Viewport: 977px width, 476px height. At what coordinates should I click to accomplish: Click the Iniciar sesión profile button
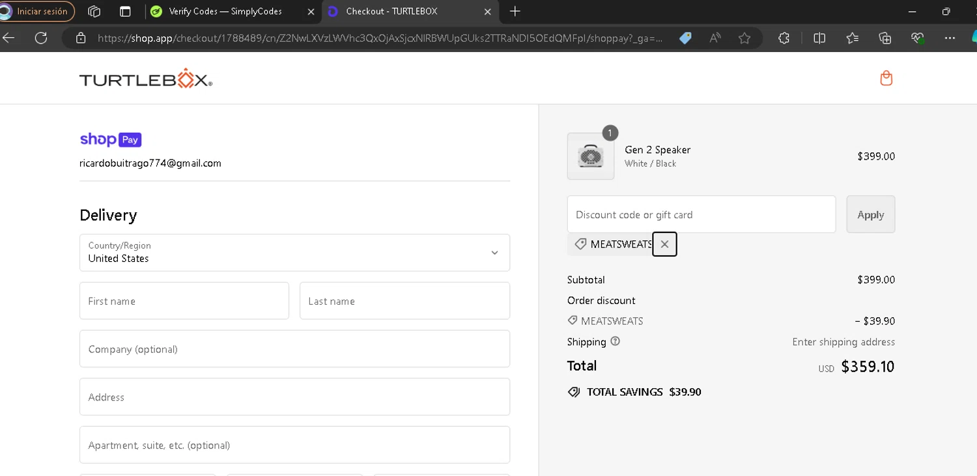(38, 11)
